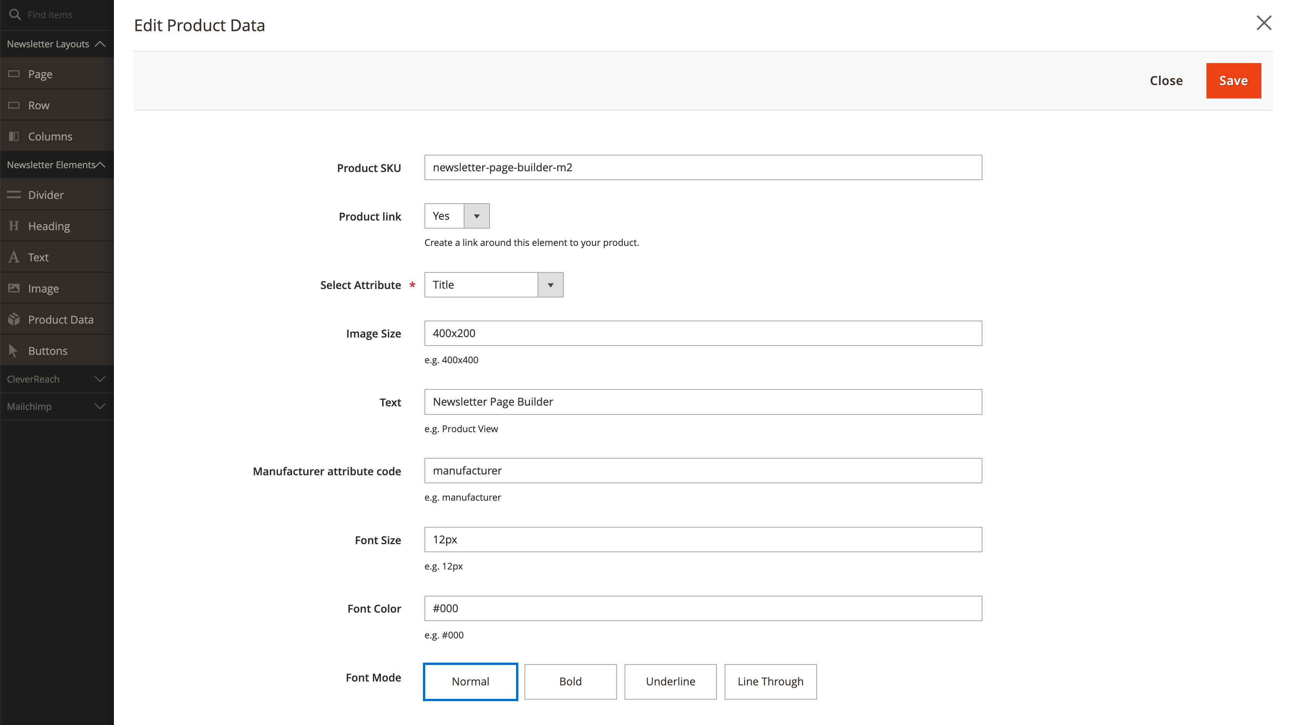Image resolution: width=1293 pixels, height=725 pixels.
Task: Select the Row layout icon
Action: [14, 105]
